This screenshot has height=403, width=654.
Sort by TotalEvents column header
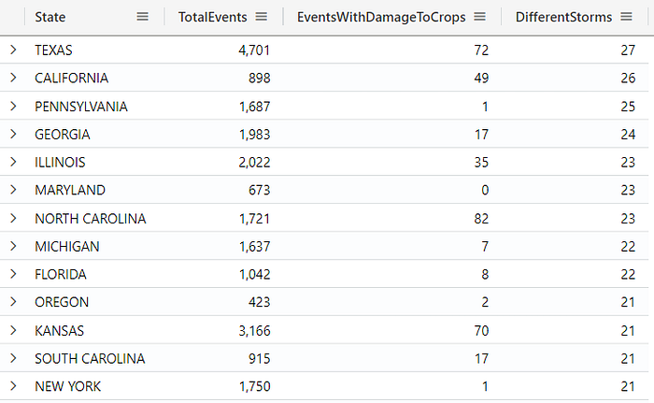pos(213,17)
